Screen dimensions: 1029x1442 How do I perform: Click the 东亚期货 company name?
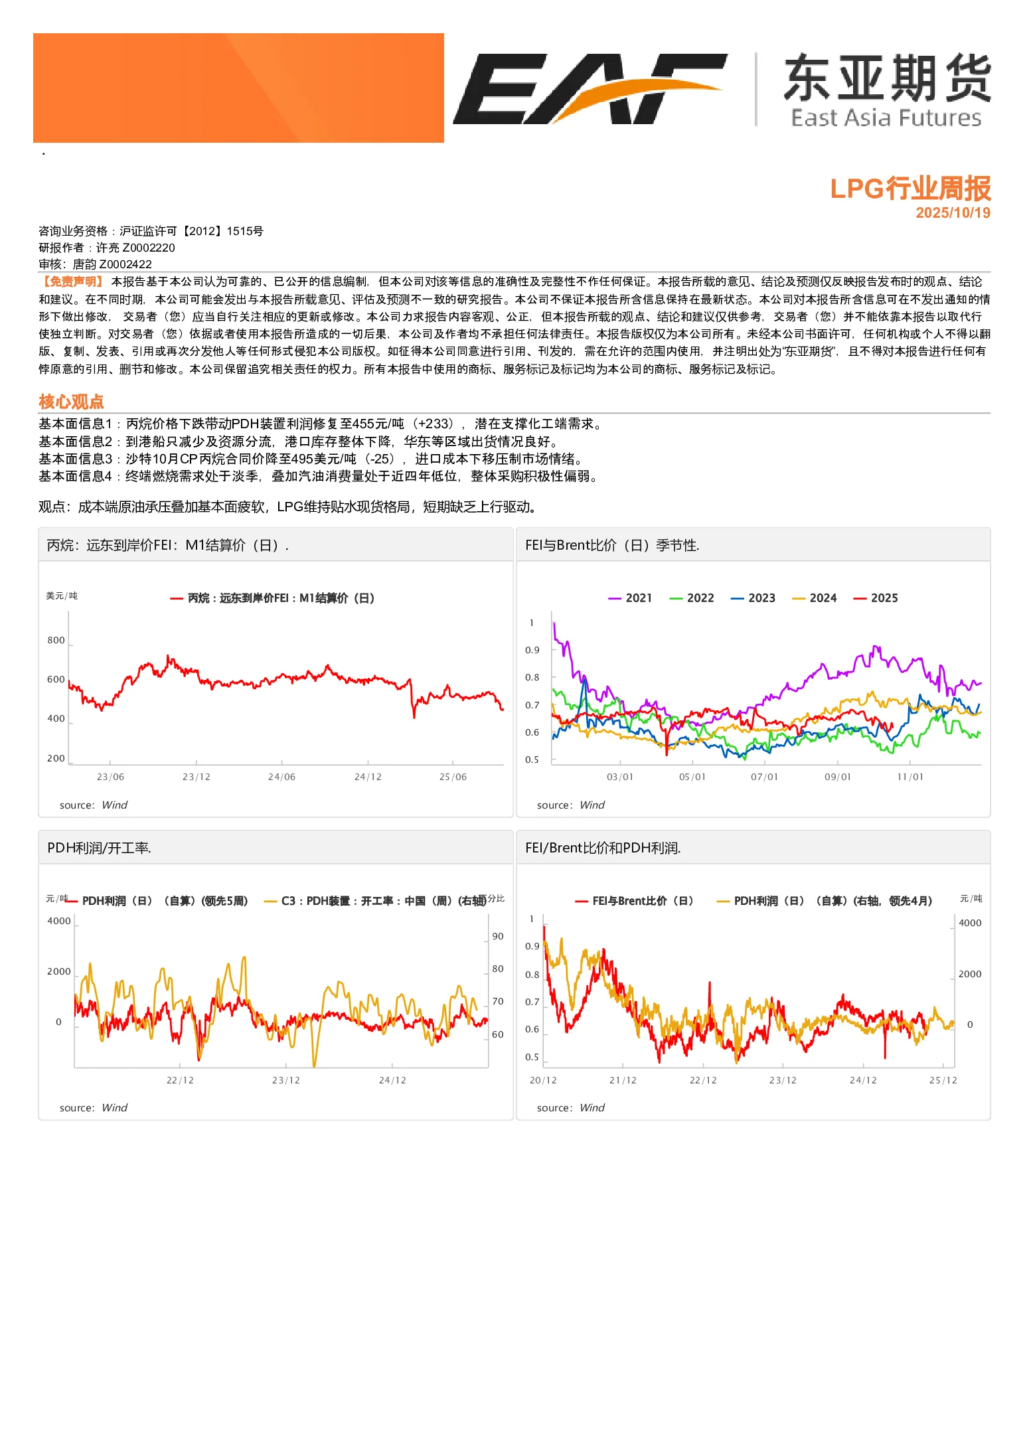coord(888,78)
